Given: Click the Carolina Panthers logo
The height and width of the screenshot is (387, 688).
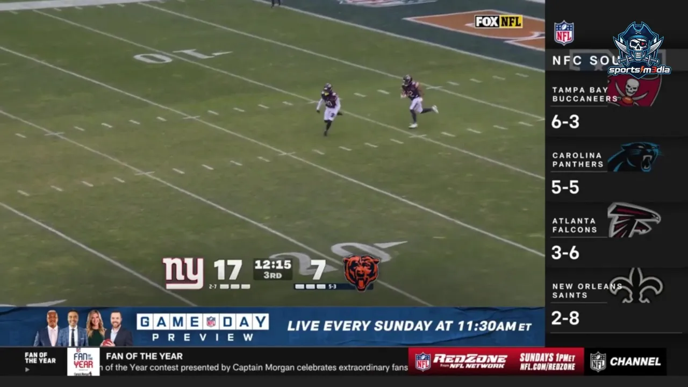Looking at the screenshot, I should coord(634,157).
